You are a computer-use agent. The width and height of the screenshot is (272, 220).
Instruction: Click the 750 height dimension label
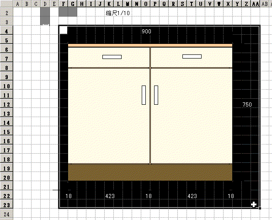click(247, 104)
